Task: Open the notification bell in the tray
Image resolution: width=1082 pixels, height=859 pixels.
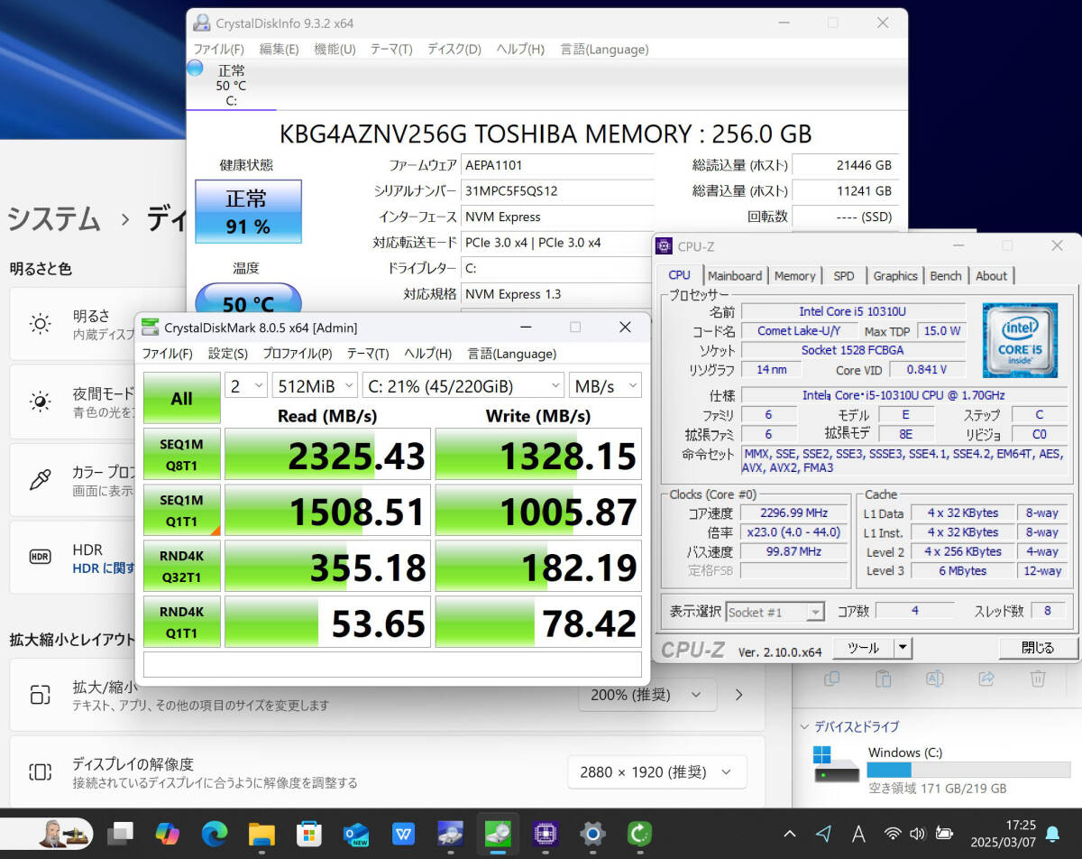Action: (1052, 833)
